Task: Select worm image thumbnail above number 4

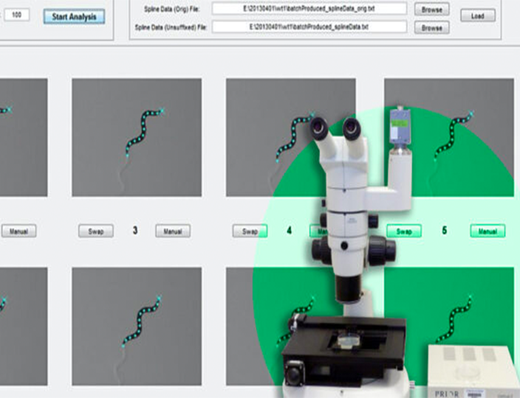Action: click(291, 137)
